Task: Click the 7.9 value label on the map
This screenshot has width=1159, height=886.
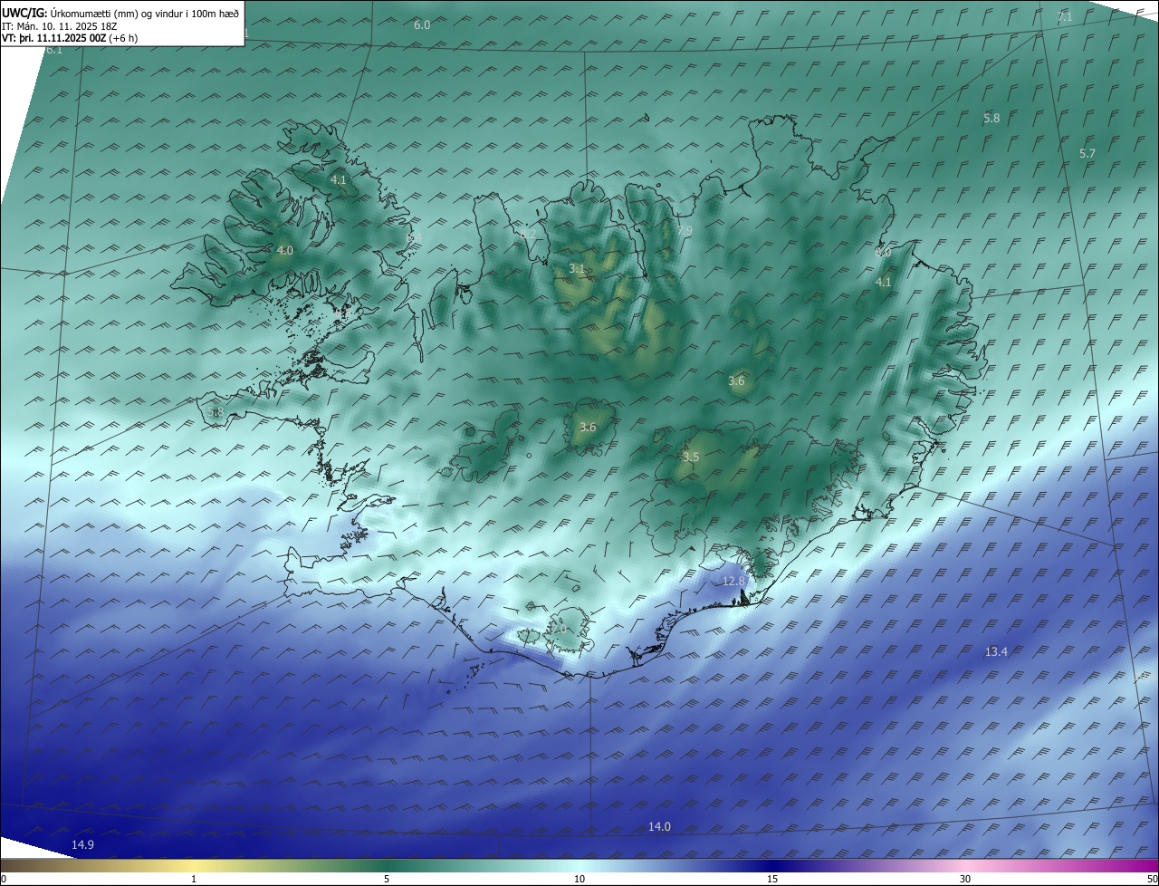Action: click(685, 231)
